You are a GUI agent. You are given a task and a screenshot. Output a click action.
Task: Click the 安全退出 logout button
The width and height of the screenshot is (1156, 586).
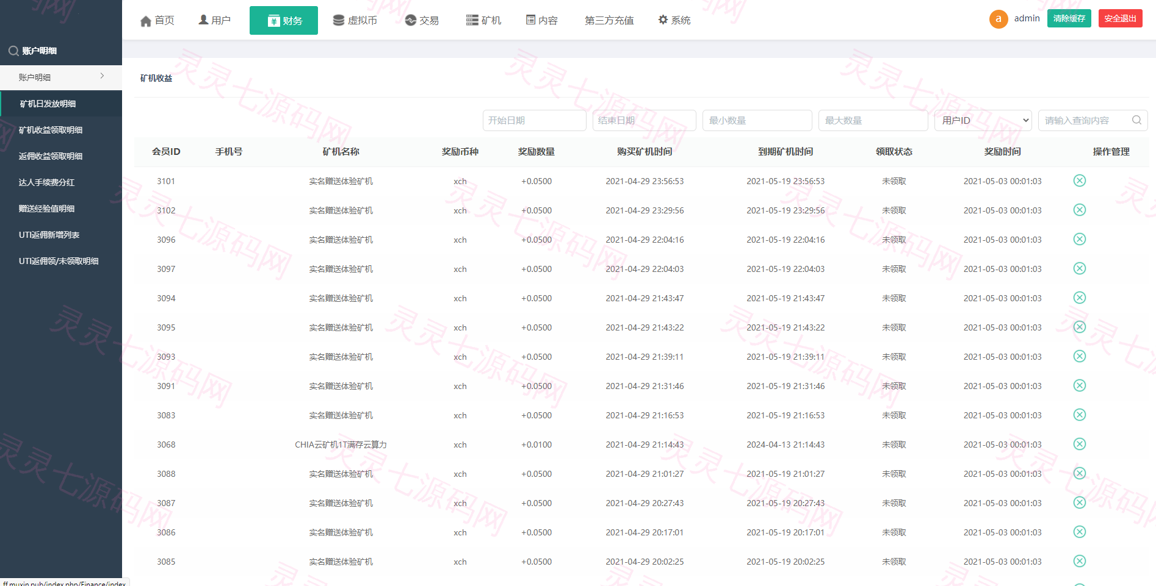click(x=1121, y=18)
